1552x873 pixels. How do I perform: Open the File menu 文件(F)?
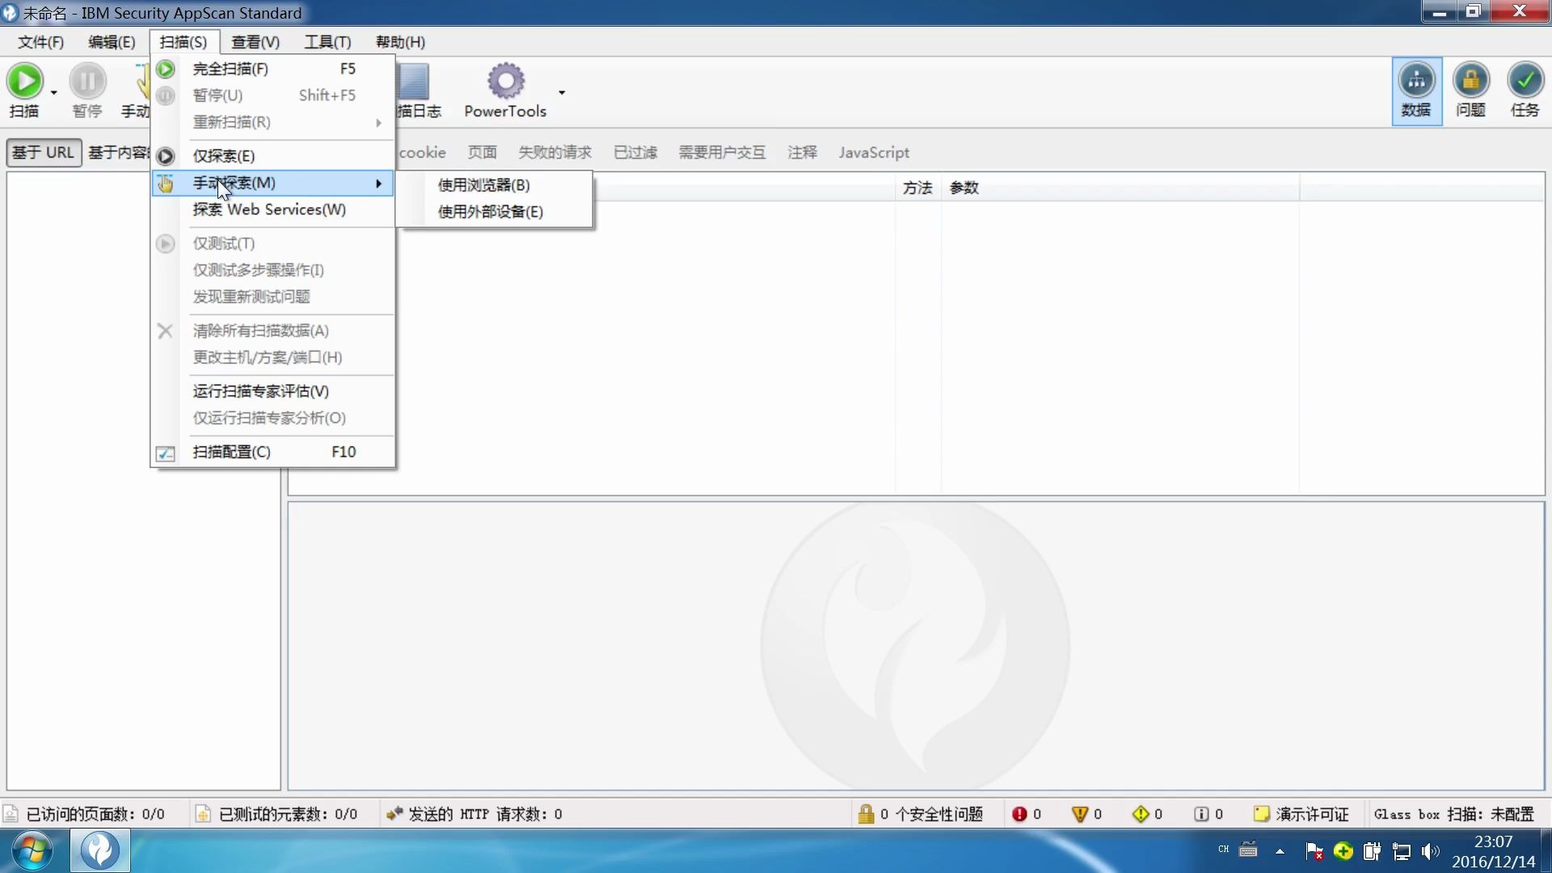[40, 42]
